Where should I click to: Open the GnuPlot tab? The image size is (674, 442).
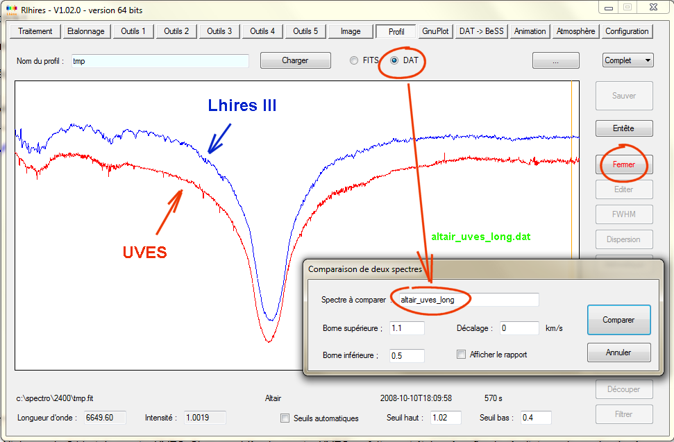[435, 31]
